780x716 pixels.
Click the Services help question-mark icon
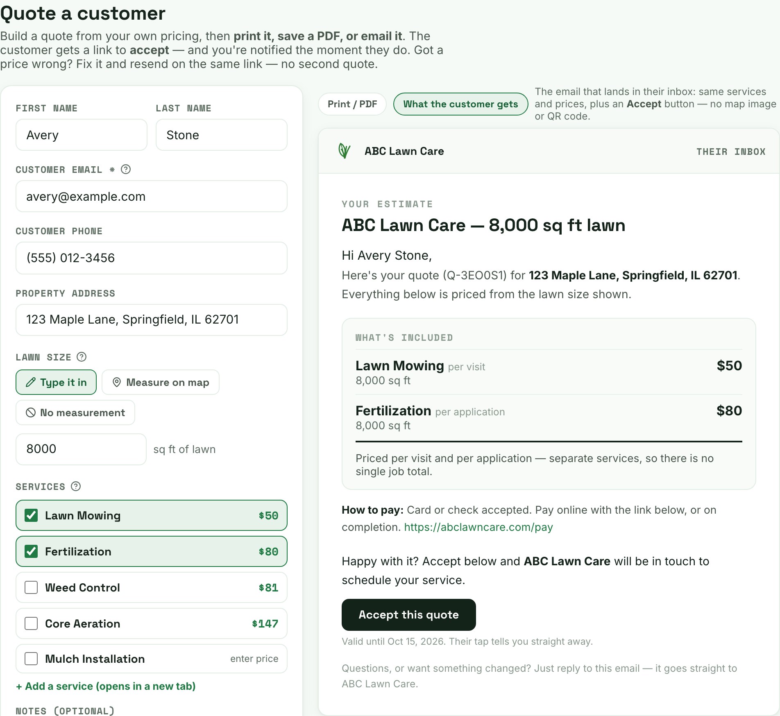(x=76, y=486)
